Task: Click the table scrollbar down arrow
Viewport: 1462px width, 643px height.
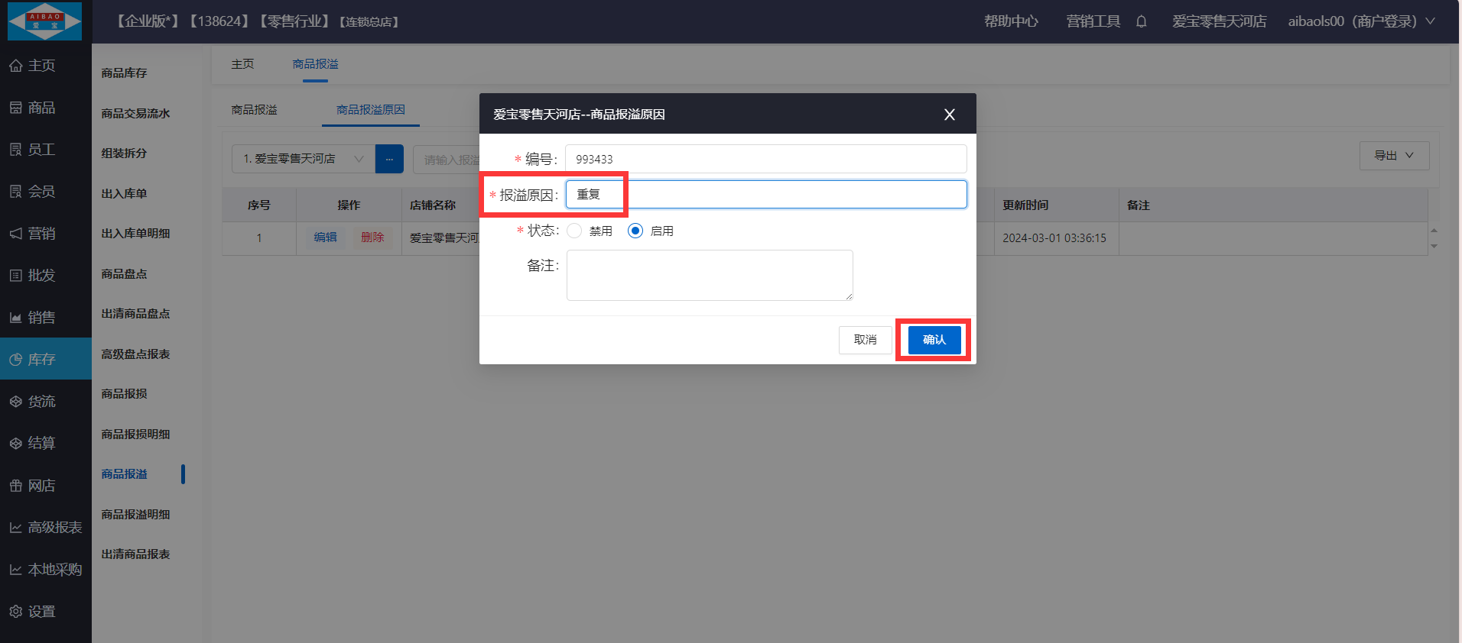Action: point(1434,246)
